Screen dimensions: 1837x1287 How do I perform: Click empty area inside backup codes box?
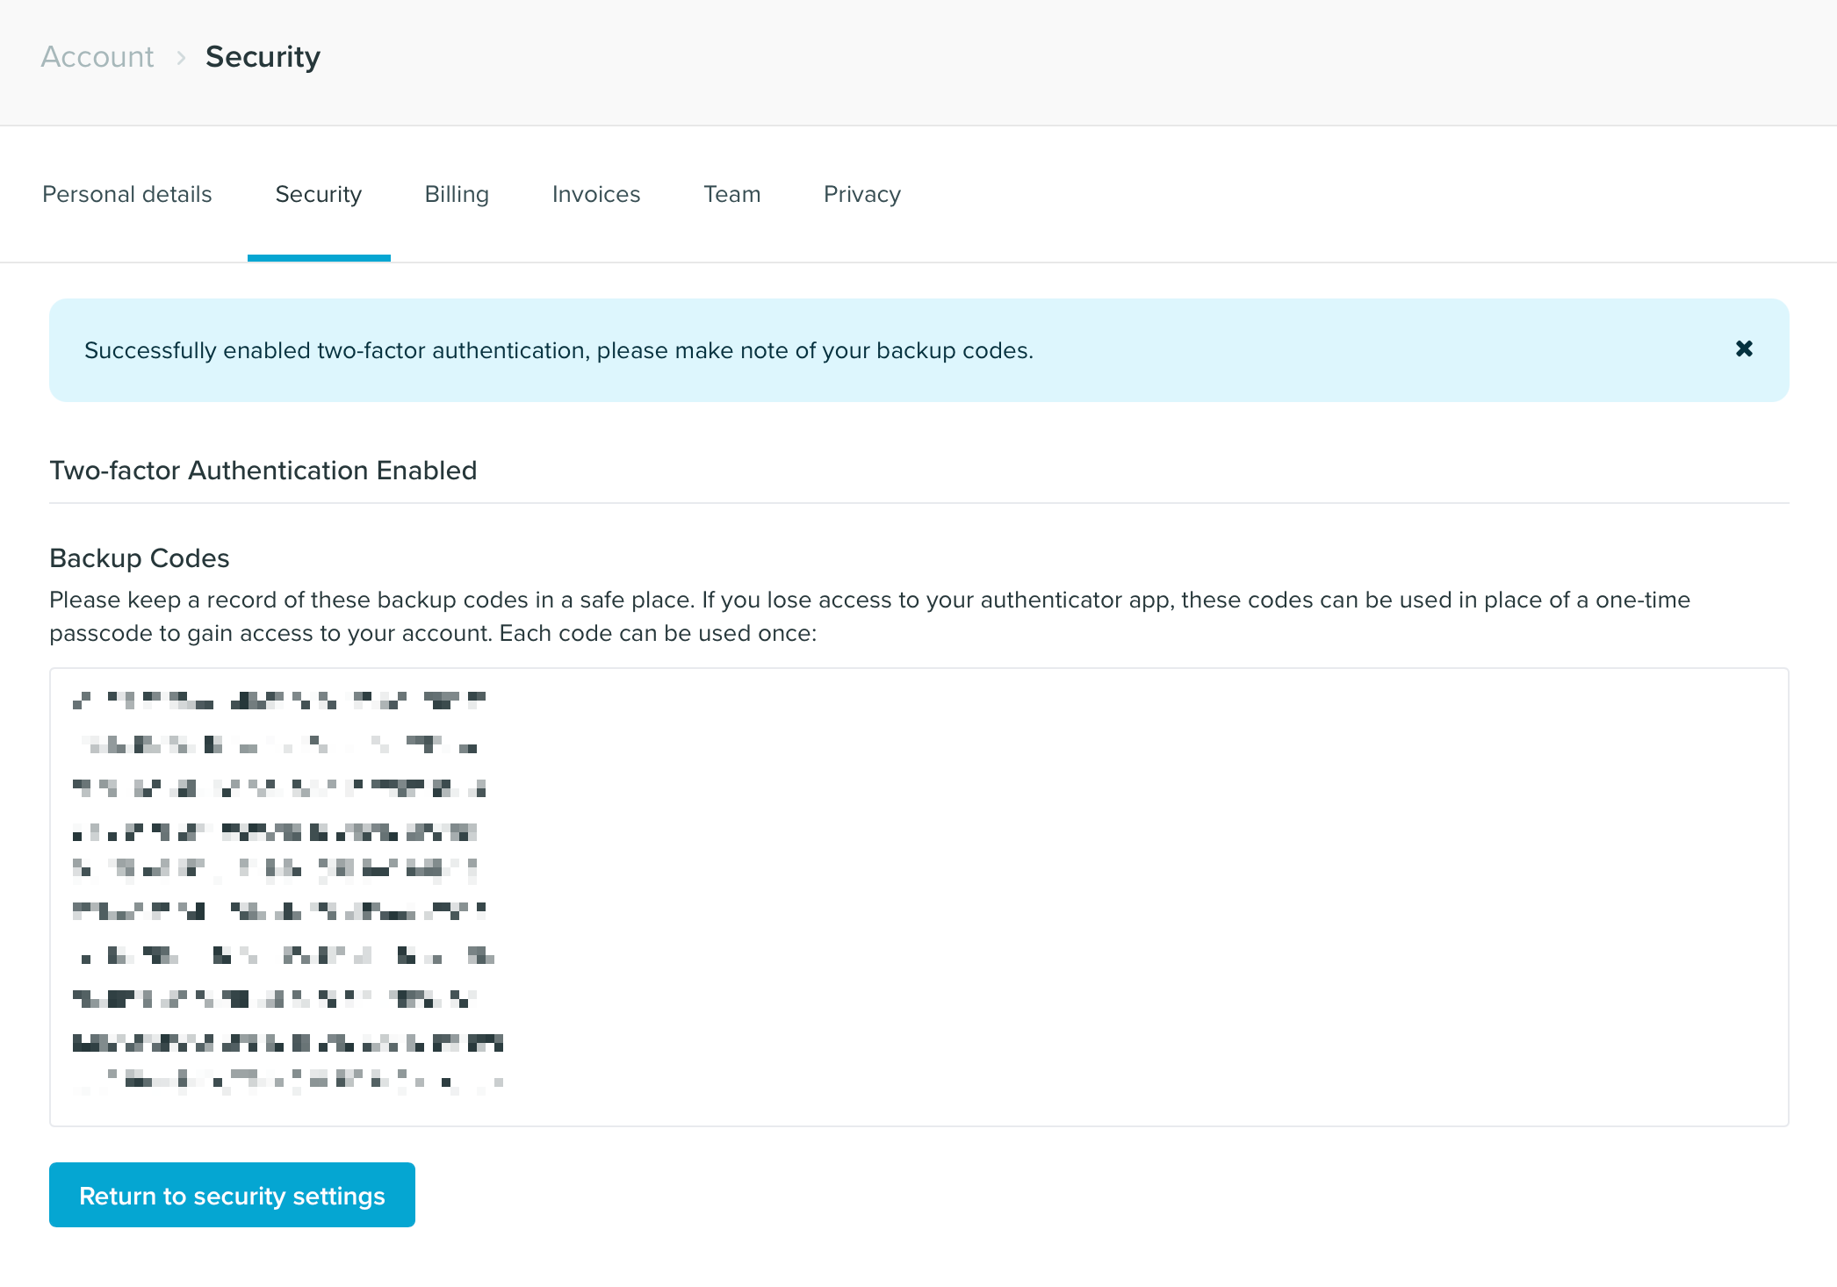pos(1142,895)
